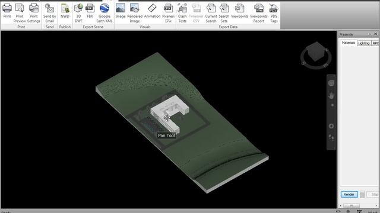380x213 pixels.
Task: Switch to the RPC tab
Action: (x=375, y=43)
